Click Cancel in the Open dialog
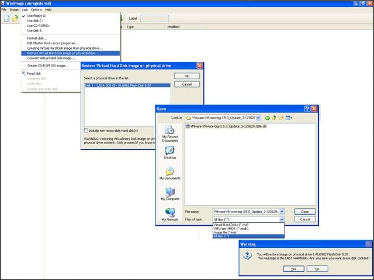374x280 pixels. 305,219
